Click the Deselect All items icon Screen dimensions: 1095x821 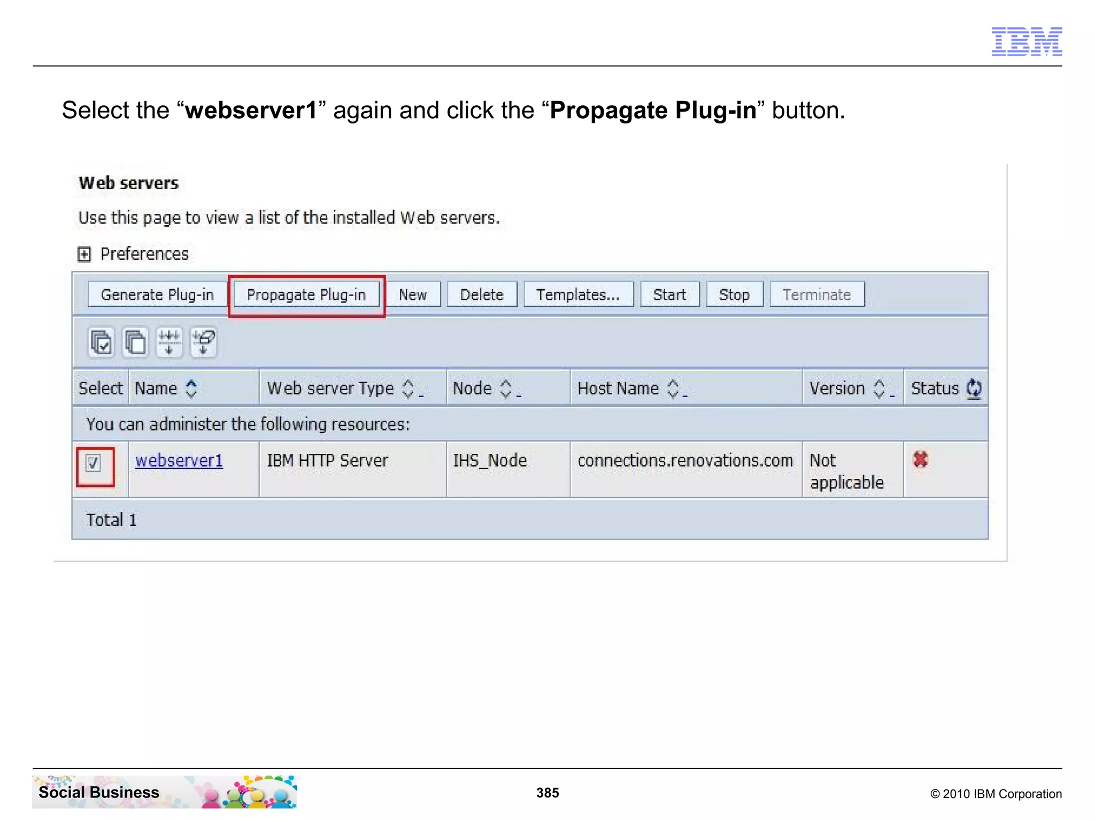pyautogui.click(x=135, y=343)
